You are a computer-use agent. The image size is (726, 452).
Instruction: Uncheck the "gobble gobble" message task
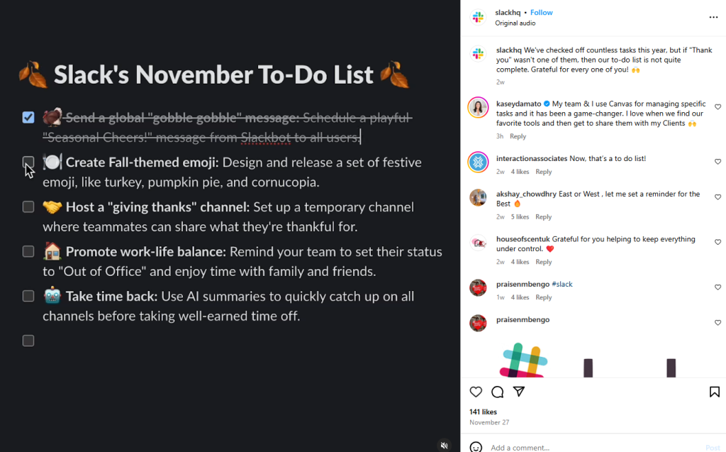pyautogui.click(x=28, y=117)
